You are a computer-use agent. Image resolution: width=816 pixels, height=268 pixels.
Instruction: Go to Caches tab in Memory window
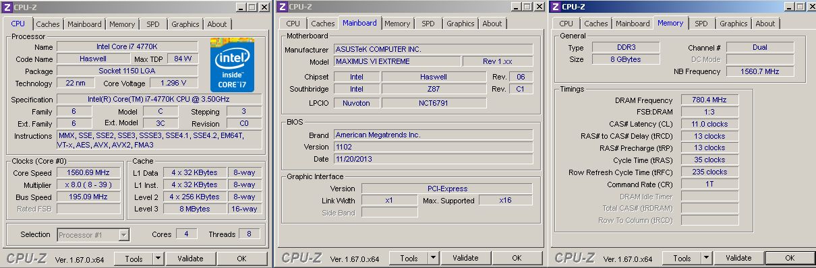(596, 24)
